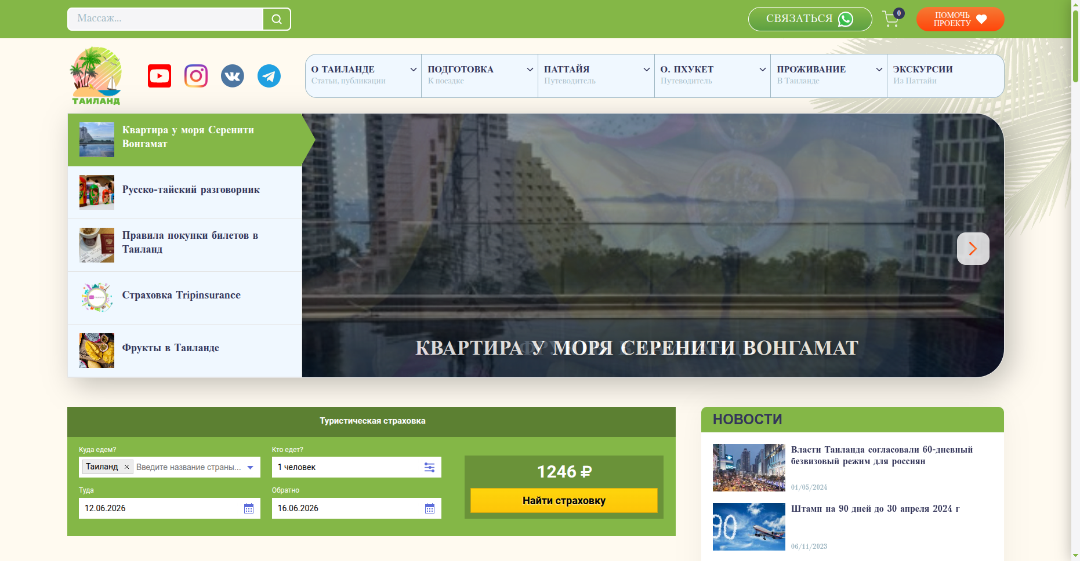Click the slider banner title text
The width and height of the screenshot is (1080, 561).
pyautogui.click(x=637, y=348)
